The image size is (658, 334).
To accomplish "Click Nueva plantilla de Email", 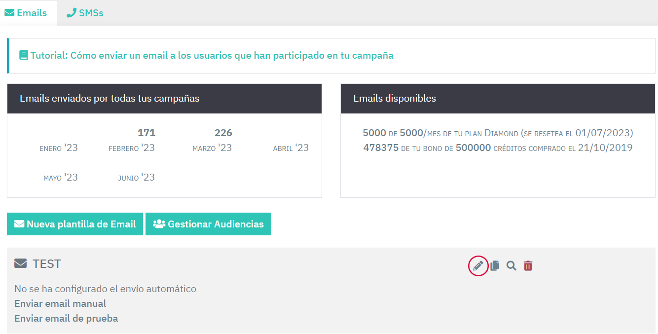I will (x=74, y=224).
